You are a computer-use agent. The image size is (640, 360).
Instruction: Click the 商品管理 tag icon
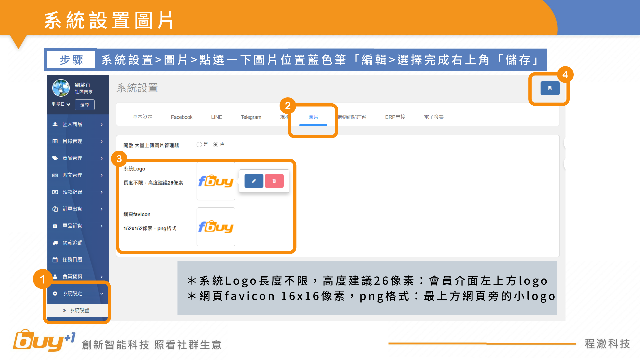tap(55, 158)
